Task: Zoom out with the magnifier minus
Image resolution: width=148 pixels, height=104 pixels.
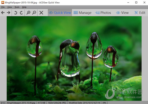Action: (34, 13)
